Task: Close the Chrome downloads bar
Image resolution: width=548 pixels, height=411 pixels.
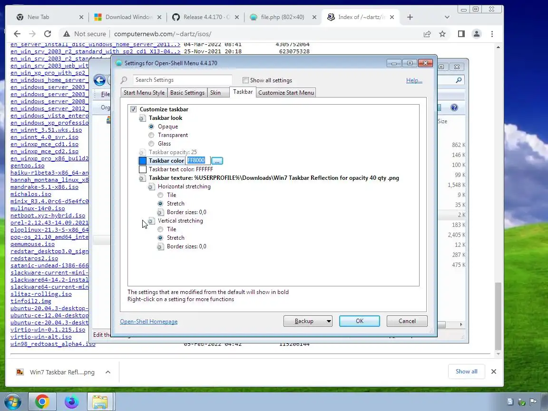Action: point(493,372)
